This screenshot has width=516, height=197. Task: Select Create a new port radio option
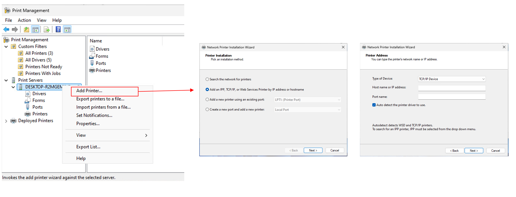(x=207, y=109)
